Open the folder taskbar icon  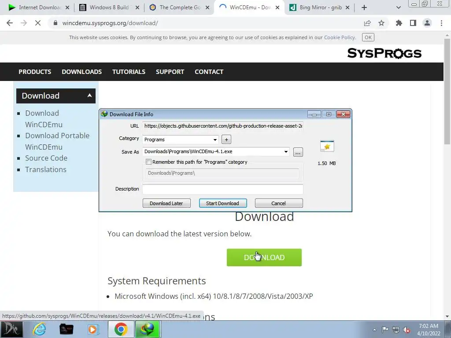coord(66,329)
